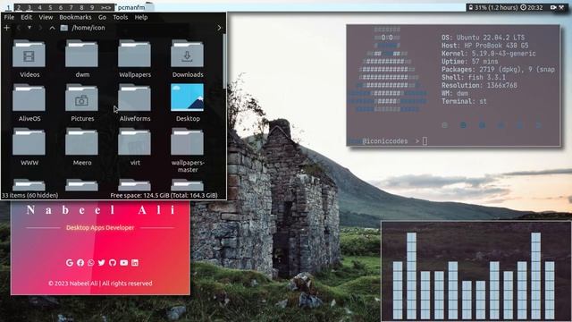Image resolution: width=572 pixels, height=322 pixels.
Task: Go forward with the right arrow in pcmanfm
Action: pyautogui.click(x=40, y=28)
